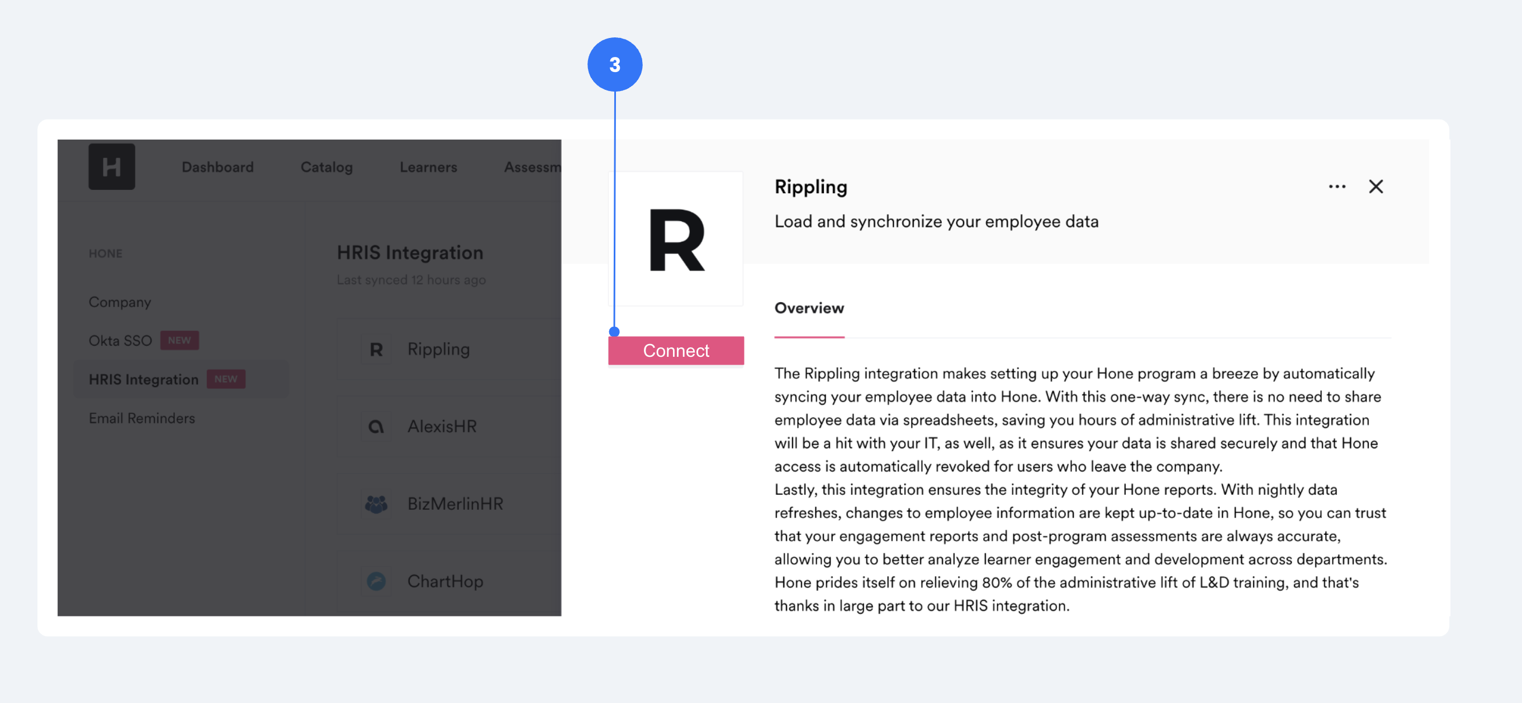Click the NEW badge beside HRIS Integration
The height and width of the screenshot is (703, 1522).
(226, 379)
